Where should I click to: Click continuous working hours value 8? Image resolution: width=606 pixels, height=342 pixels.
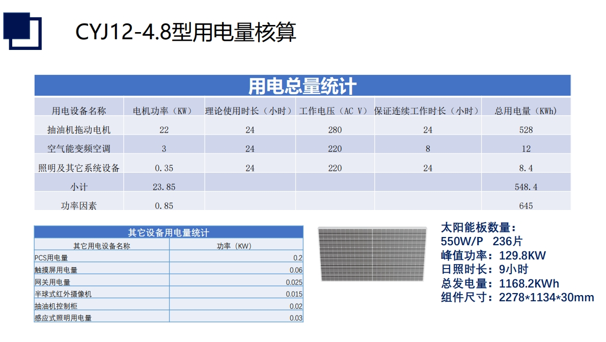coord(428,149)
